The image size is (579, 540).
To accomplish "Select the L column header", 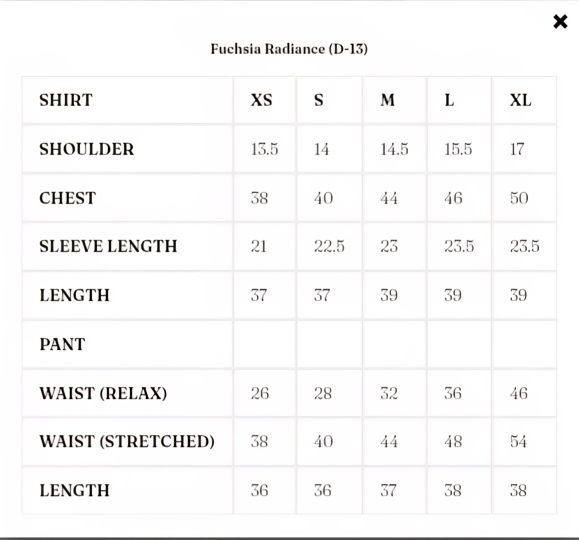I will click(x=450, y=100).
